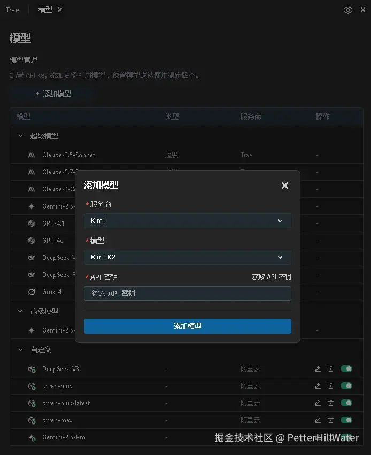The image size is (371, 455).
Task: Edit the qwen-max model
Action: [x=318, y=420]
